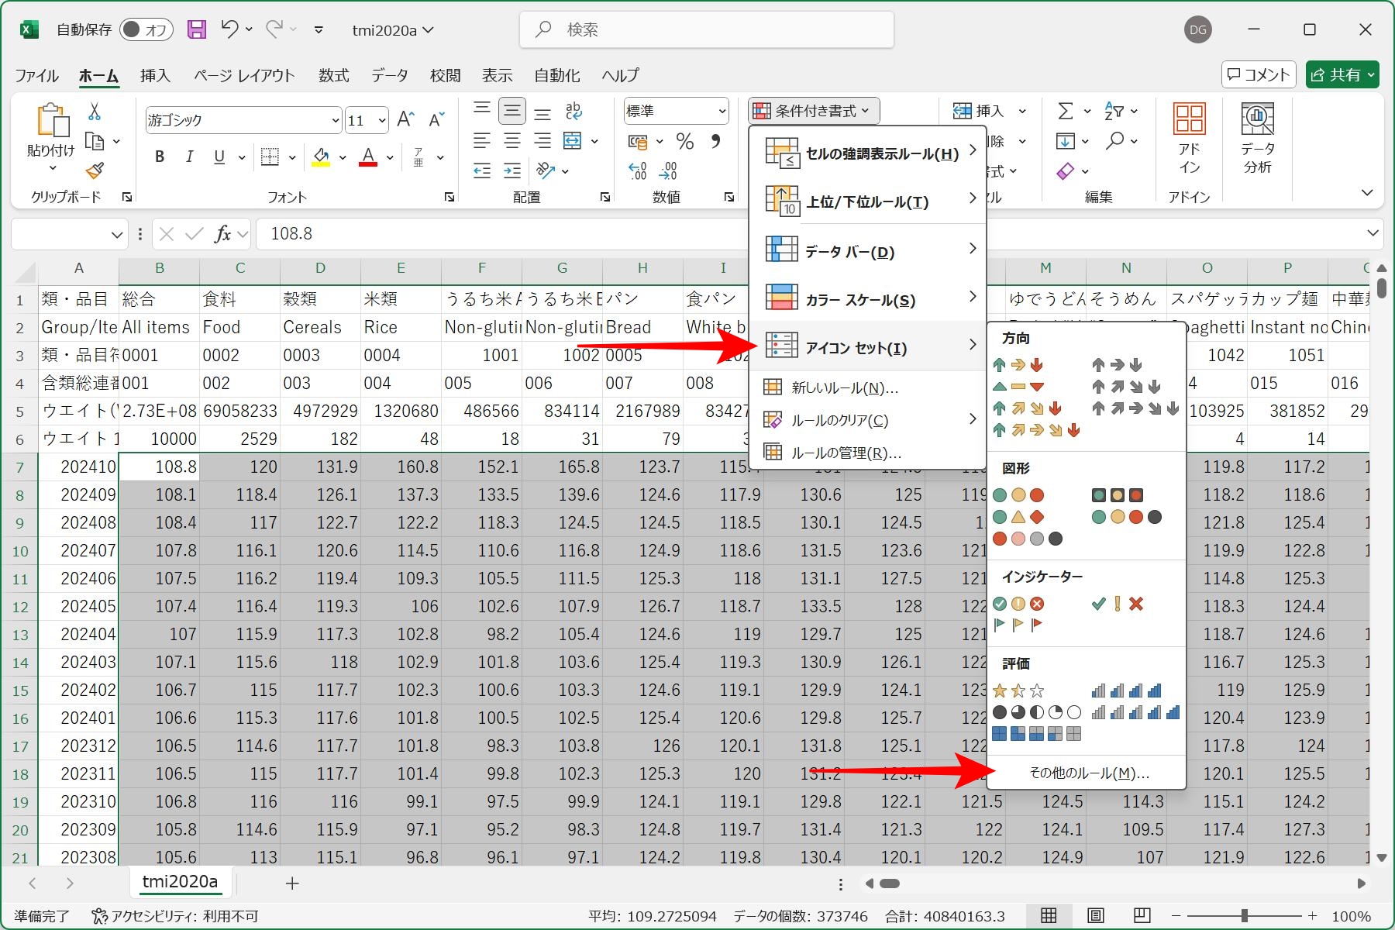Collapse the ribbon with chevron
1395x930 pixels.
1367,192
